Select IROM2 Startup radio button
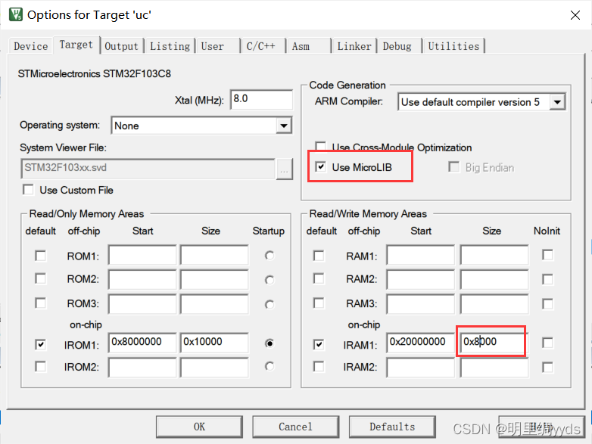Image resolution: width=592 pixels, height=444 pixels. pos(270,366)
